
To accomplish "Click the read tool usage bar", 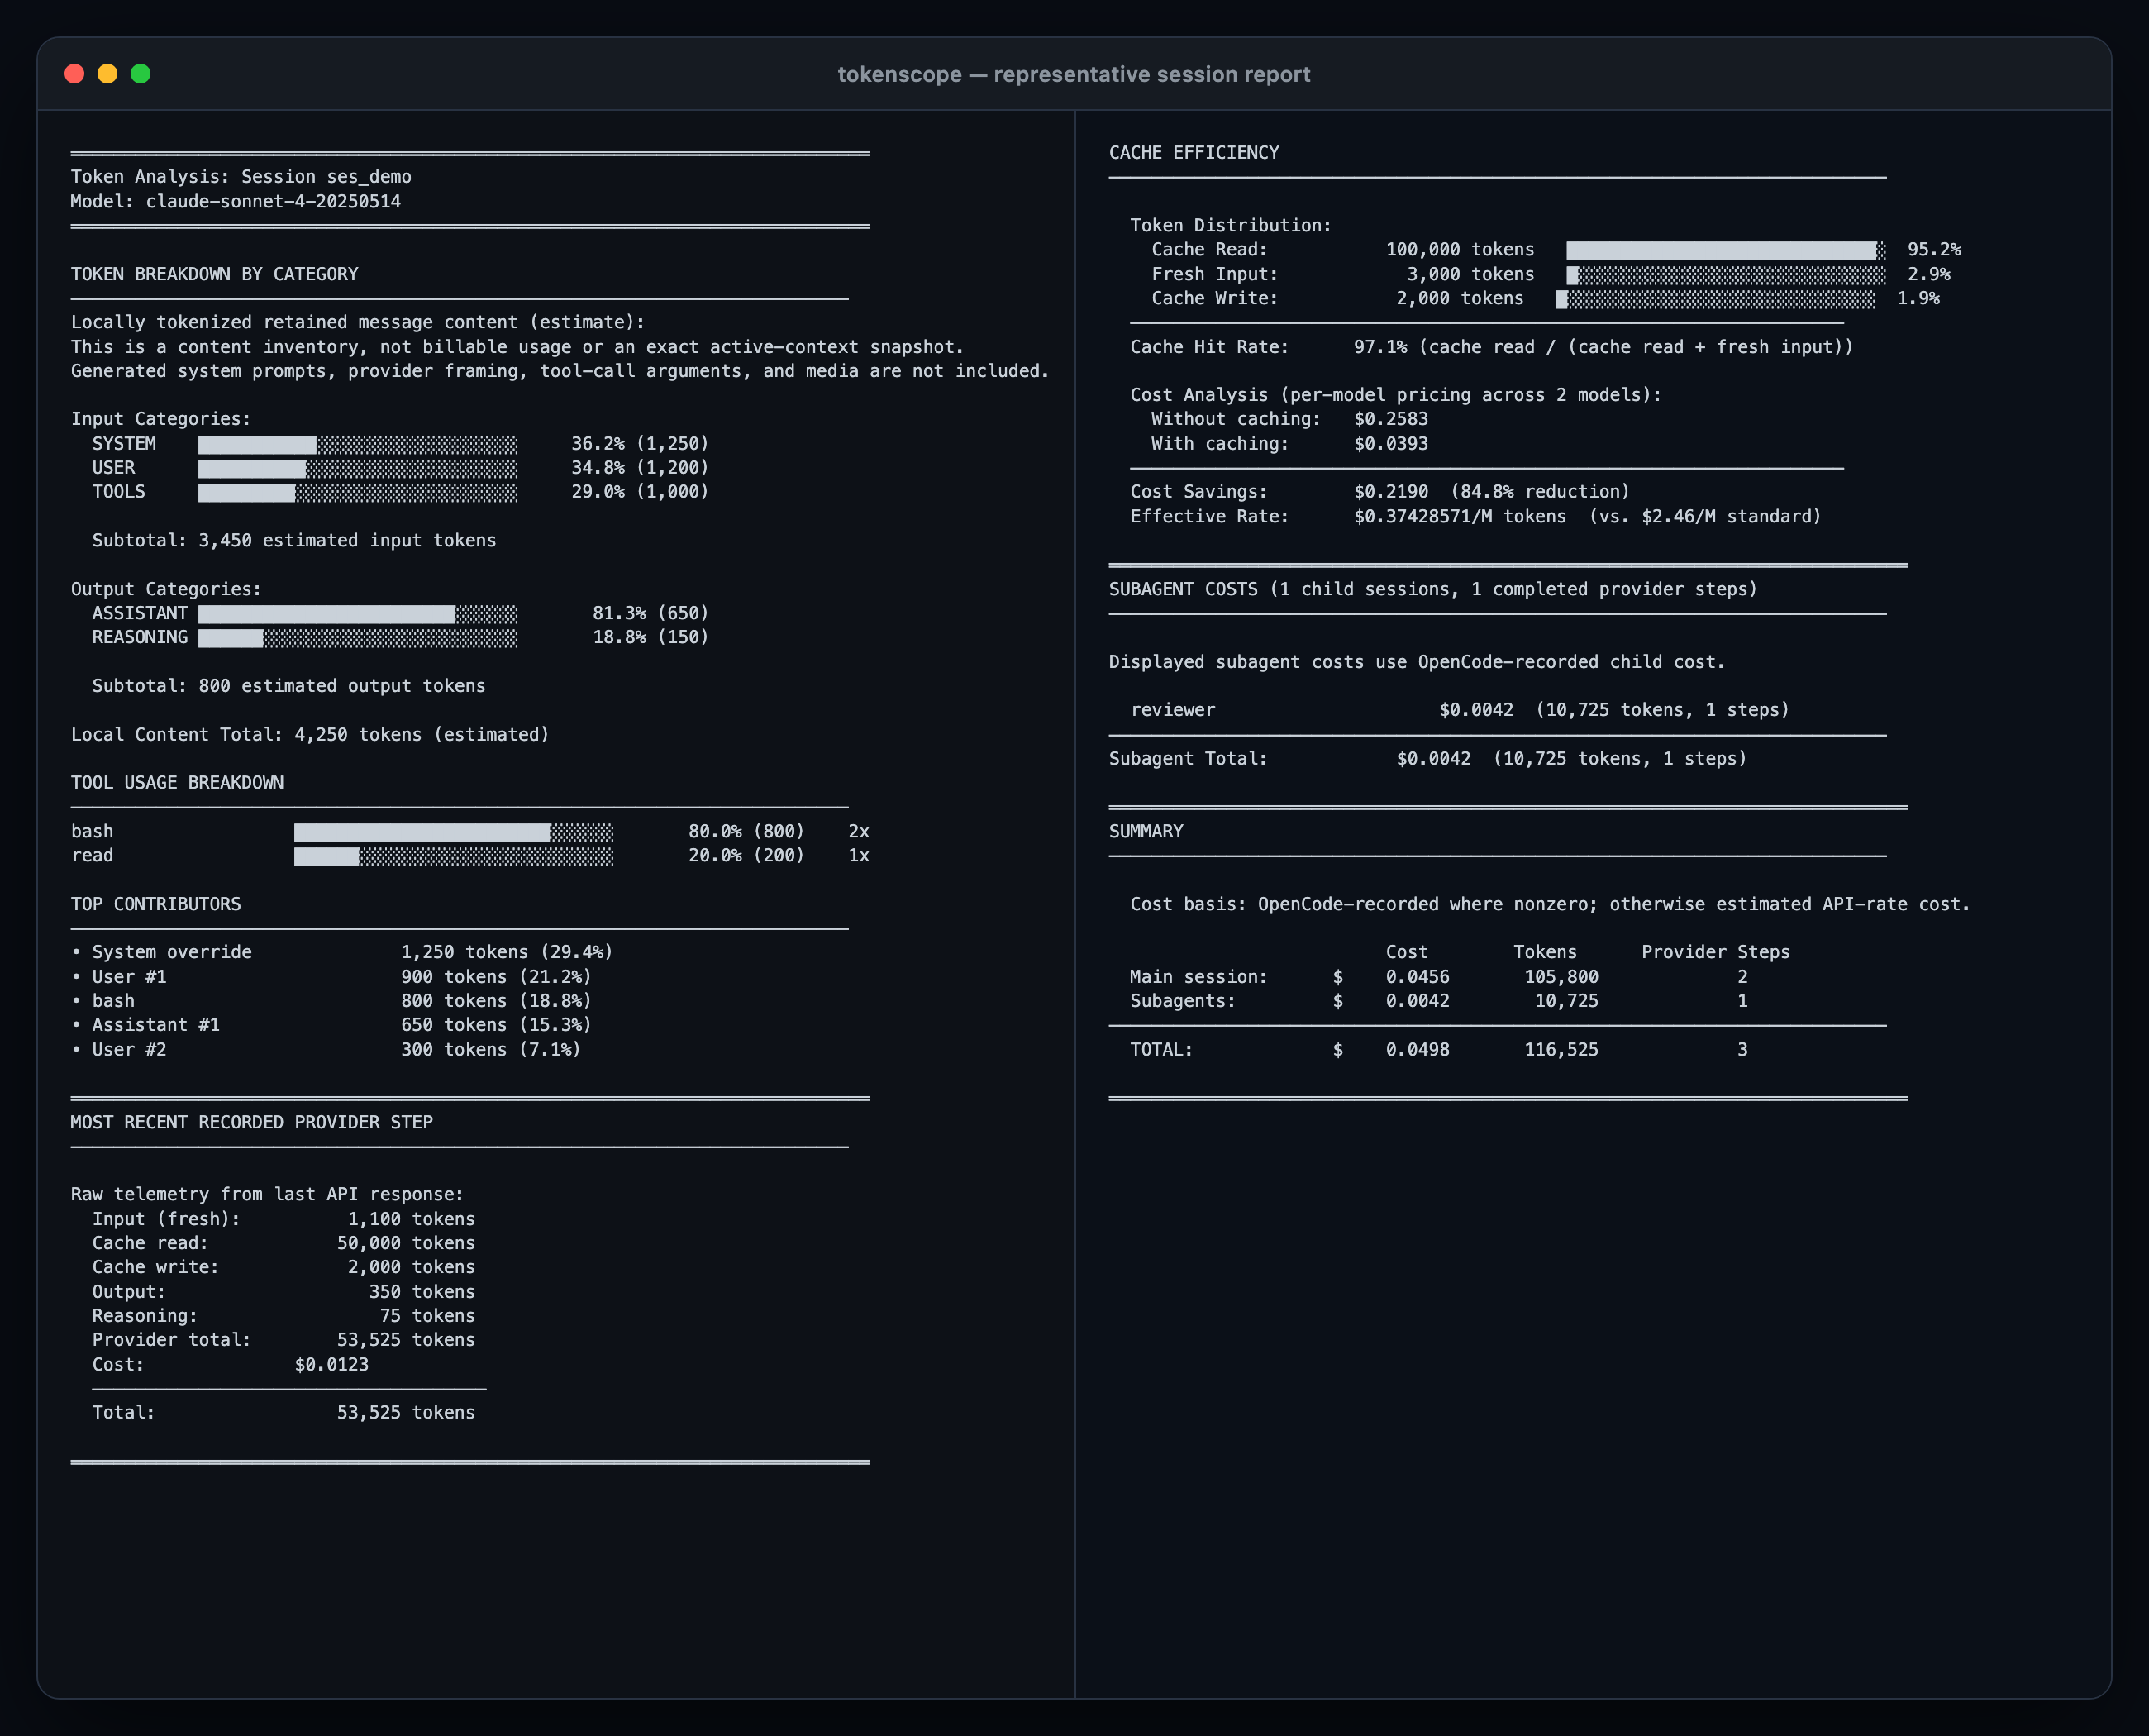I will click(x=454, y=855).
